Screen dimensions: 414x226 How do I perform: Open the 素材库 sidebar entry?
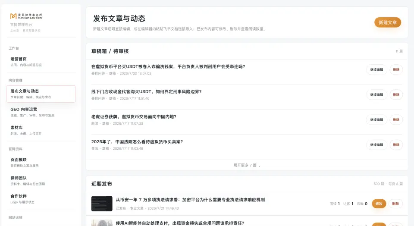(x=41, y=130)
